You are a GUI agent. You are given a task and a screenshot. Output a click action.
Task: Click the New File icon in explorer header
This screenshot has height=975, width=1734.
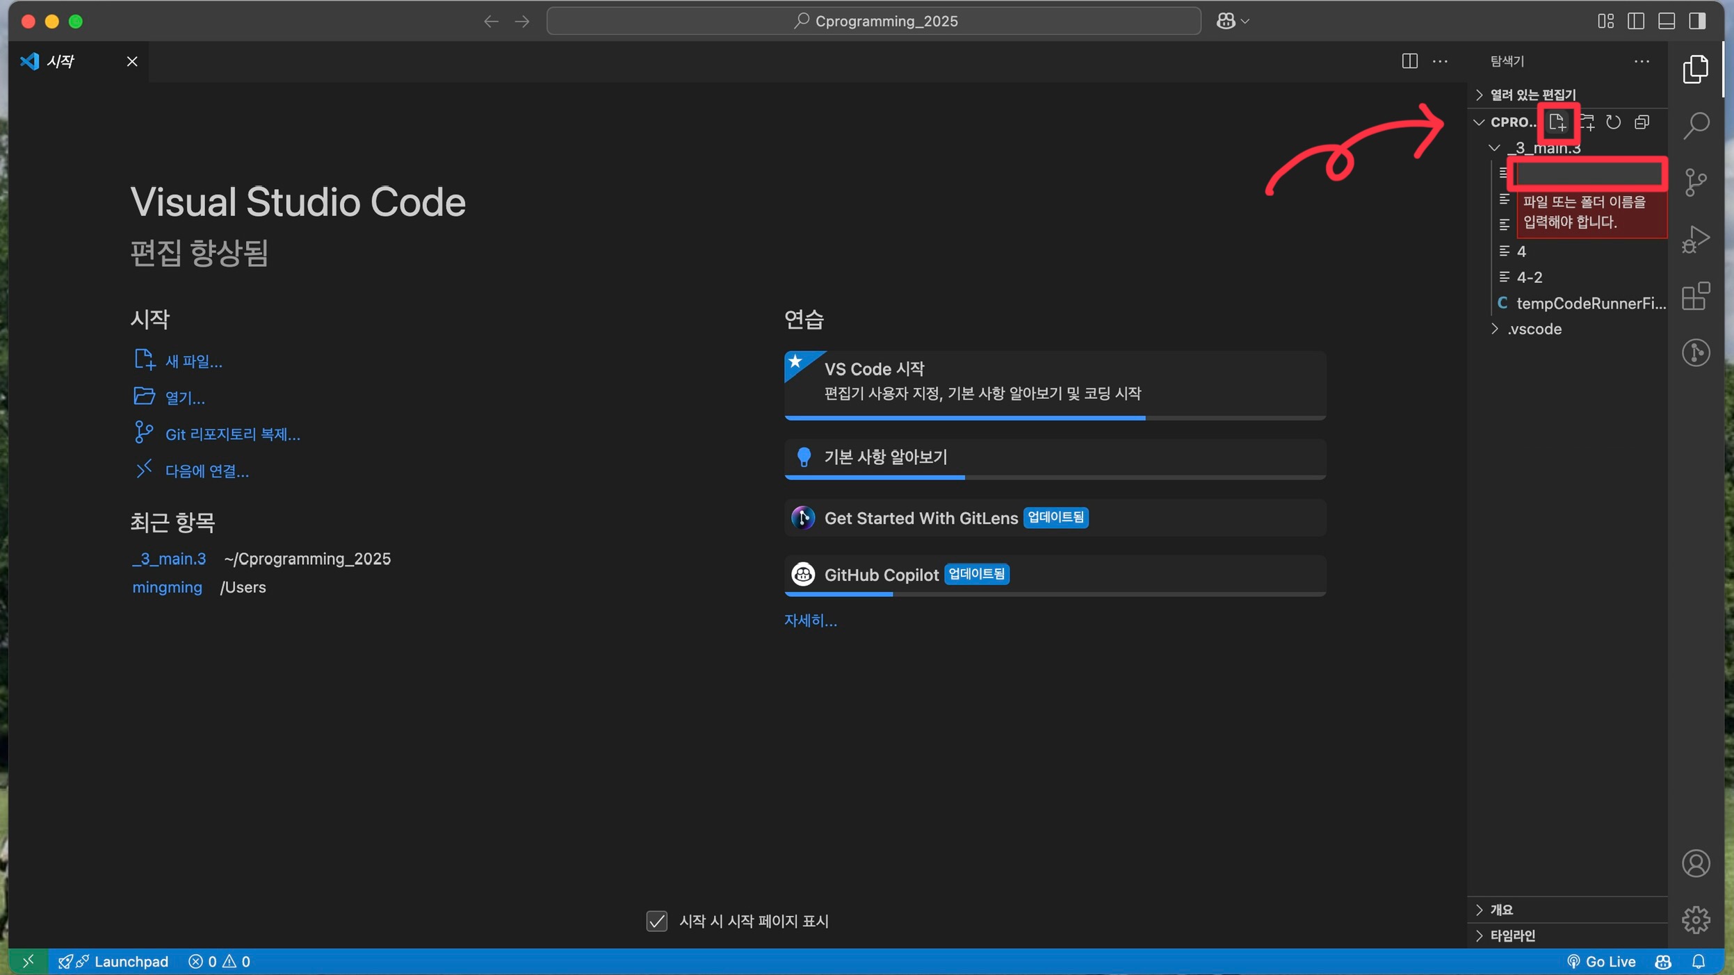click(x=1557, y=122)
